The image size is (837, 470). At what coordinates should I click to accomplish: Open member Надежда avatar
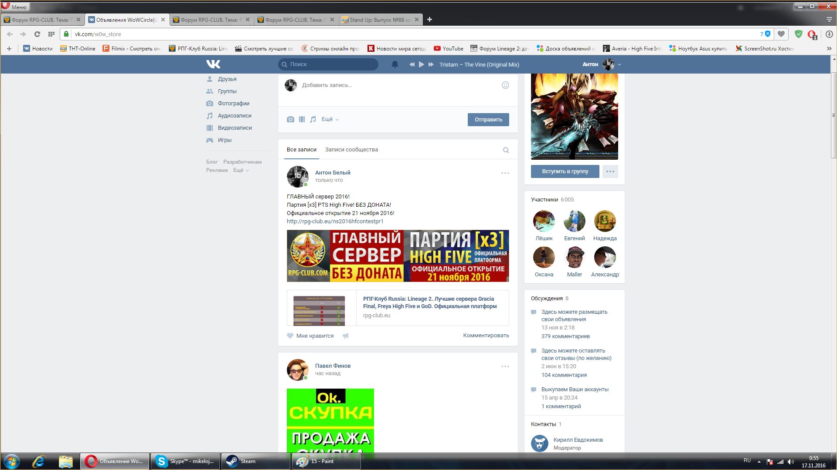pos(605,221)
